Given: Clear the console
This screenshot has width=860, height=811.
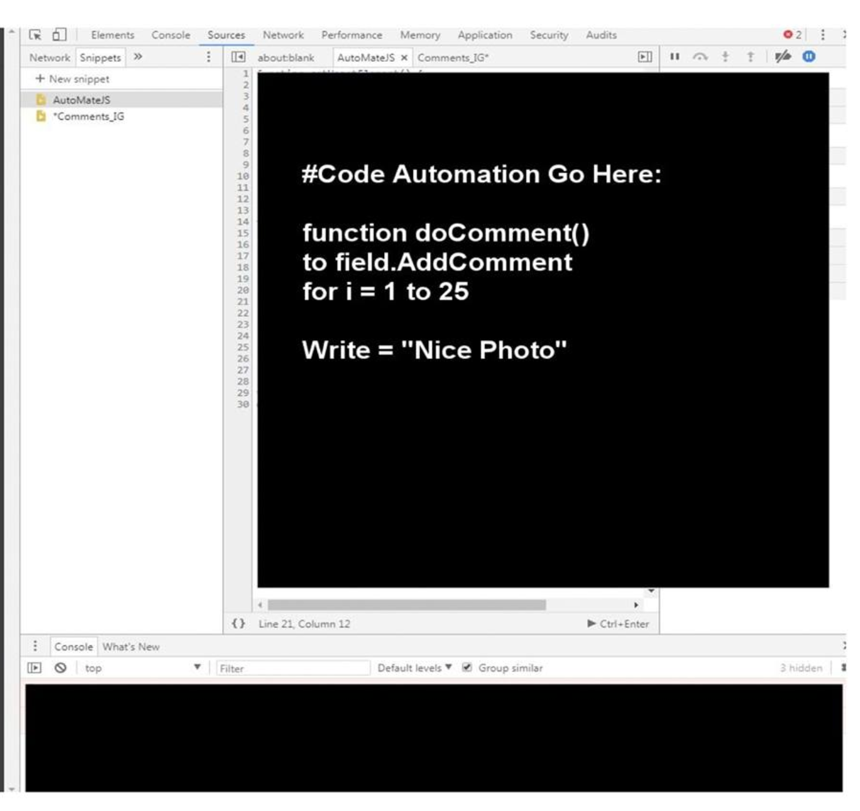Looking at the screenshot, I should (x=60, y=668).
